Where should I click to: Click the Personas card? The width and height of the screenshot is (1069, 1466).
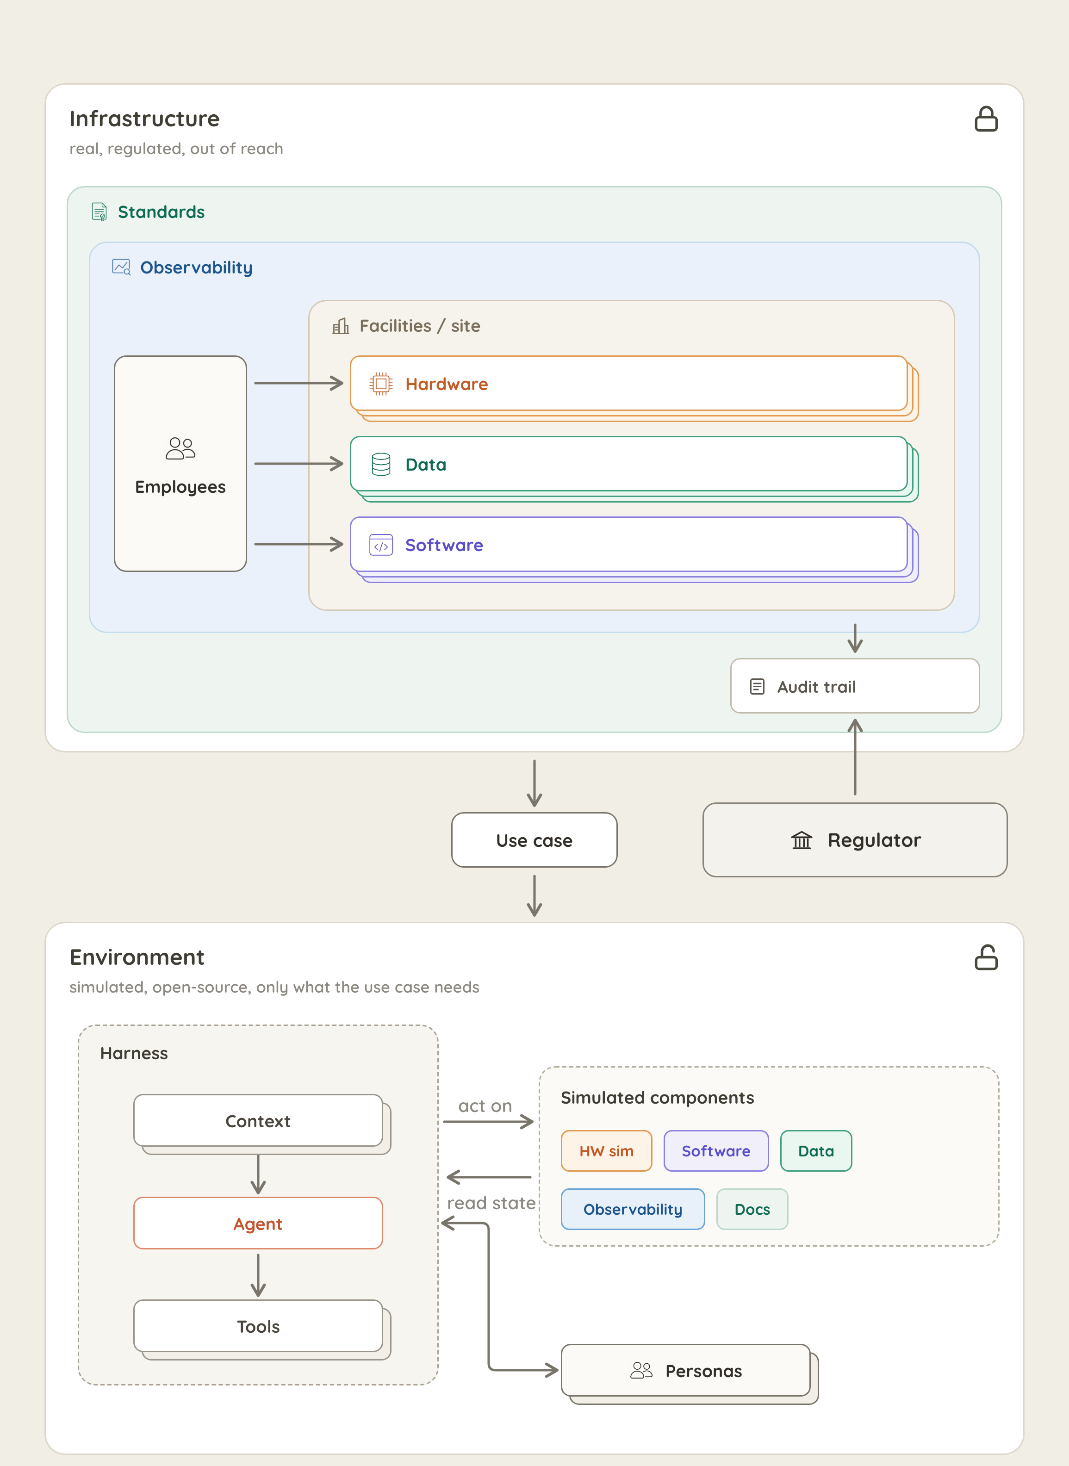(x=686, y=1370)
